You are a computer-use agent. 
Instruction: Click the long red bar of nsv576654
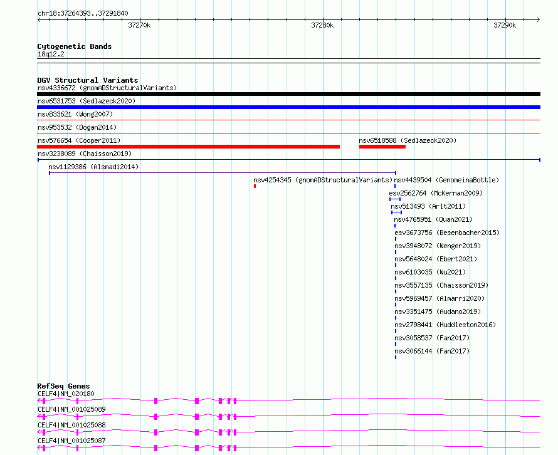[188, 147]
